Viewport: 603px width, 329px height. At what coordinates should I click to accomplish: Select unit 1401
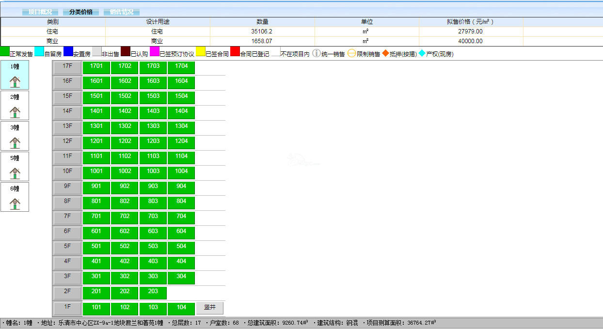point(96,113)
